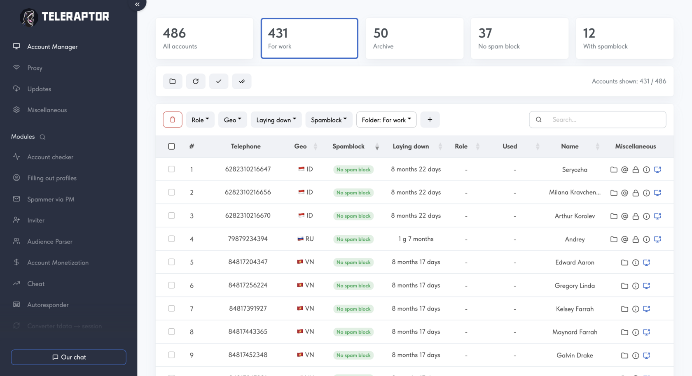
Task: Open the Updates sidebar item
Action: pos(39,89)
